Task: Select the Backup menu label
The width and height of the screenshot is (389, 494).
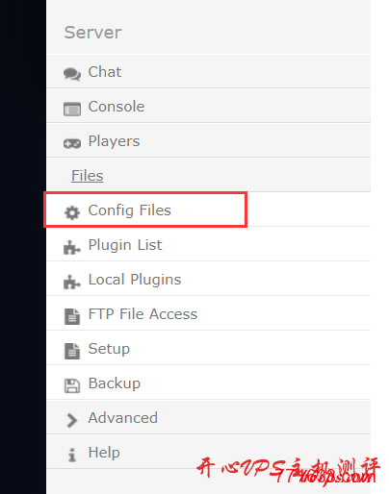Action: pos(115,383)
